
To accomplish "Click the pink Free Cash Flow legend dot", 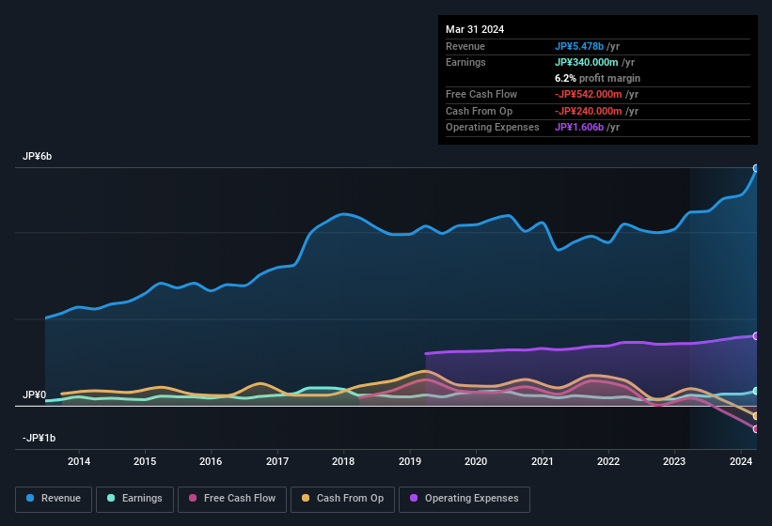I will pyautogui.click(x=193, y=499).
